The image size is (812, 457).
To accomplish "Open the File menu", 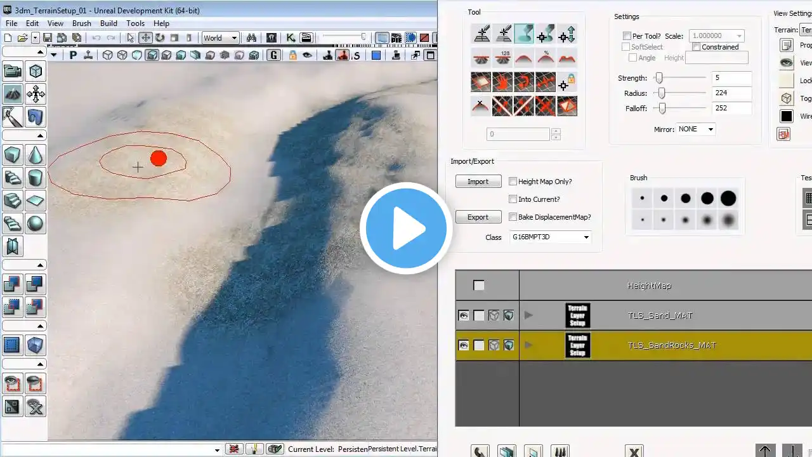I will (x=11, y=23).
